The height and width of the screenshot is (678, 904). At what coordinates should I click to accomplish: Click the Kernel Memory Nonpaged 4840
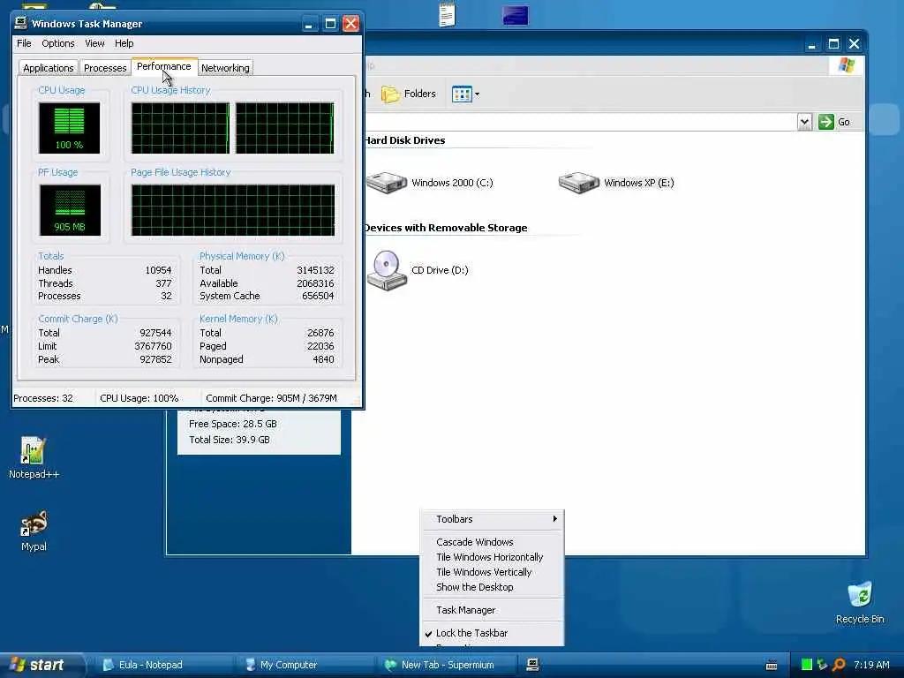pyautogui.click(x=323, y=360)
